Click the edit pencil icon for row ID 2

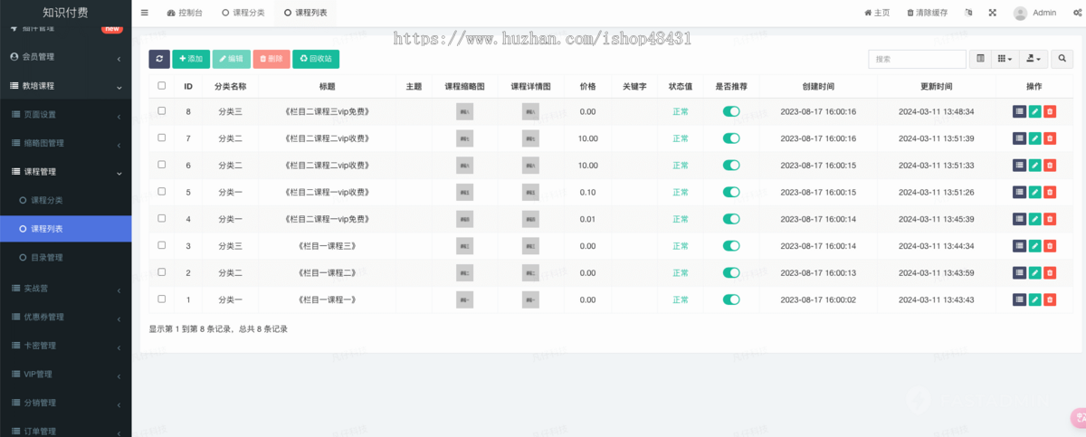click(x=1034, y=272)
